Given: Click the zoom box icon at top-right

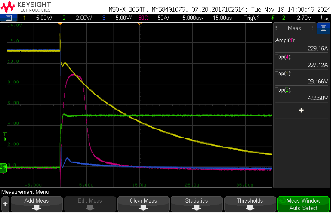Looking at the screenshot, I should pyautogui.click(x=325, y=18).
